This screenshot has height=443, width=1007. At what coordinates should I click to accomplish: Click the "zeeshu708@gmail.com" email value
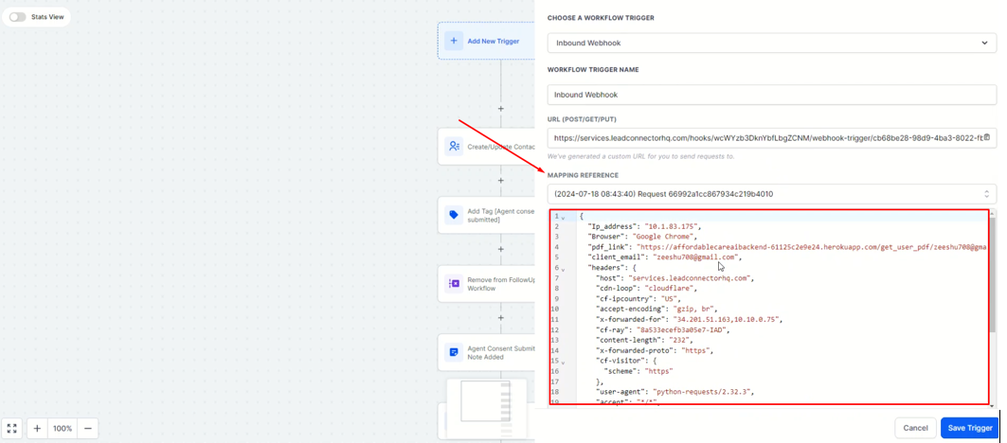pyautogui.click(x=695, y=257)
